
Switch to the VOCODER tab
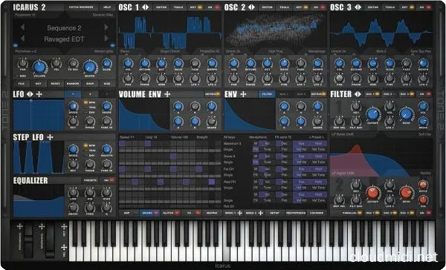[317, 213]
